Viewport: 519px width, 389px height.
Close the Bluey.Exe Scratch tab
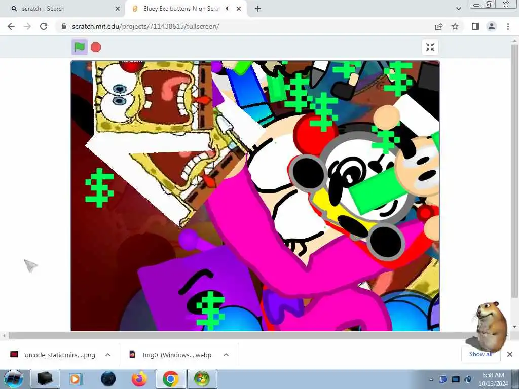[x=239, y=9]
